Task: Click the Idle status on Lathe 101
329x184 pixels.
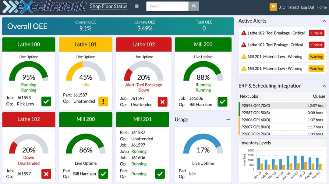Action: point(86,85)
